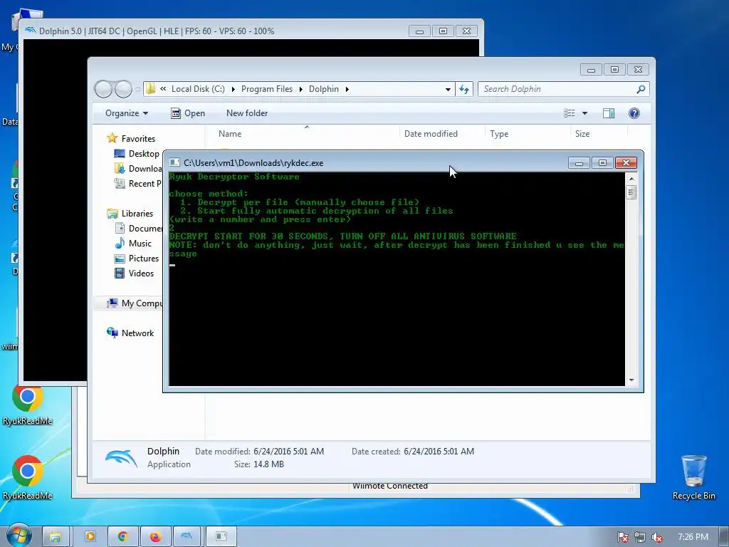
Task: Click Dolphin application icon in details pane
Action: pos(122,458)
